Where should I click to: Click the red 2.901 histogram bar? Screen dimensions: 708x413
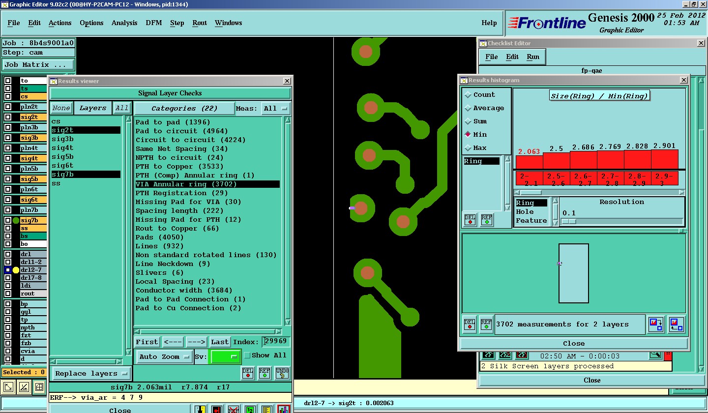(665, 159)
